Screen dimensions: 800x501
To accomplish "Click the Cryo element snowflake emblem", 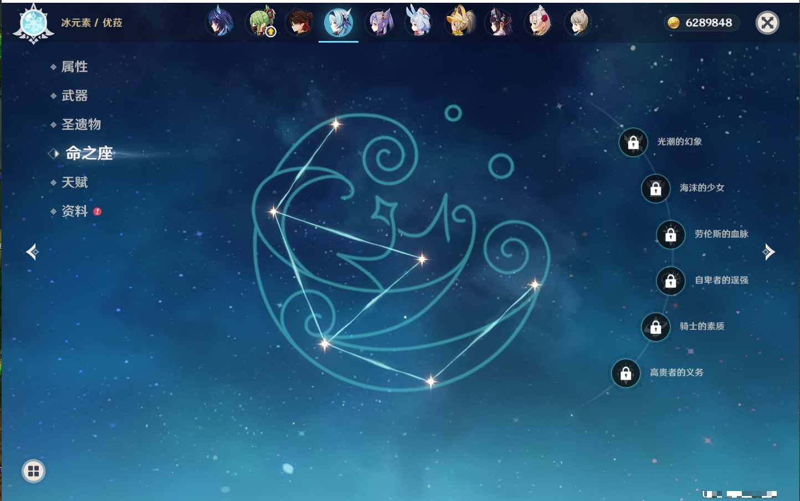I will point(33,23).
